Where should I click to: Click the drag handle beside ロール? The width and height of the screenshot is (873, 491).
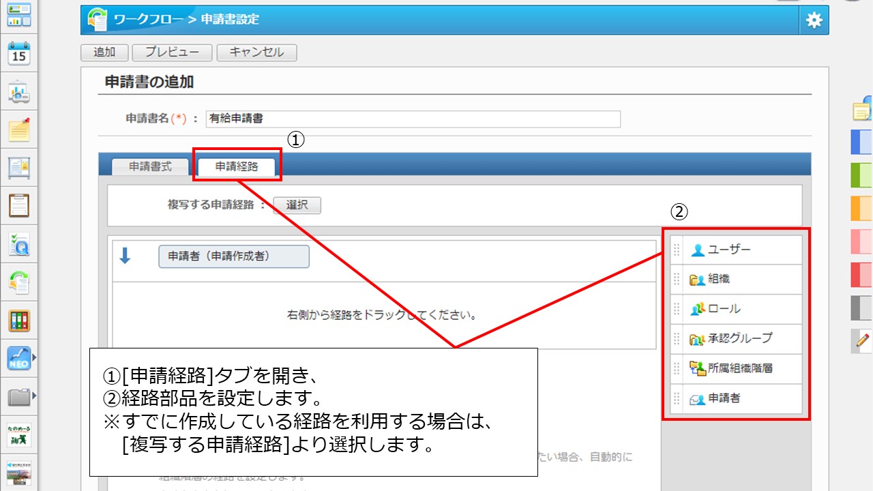point(677,309)
